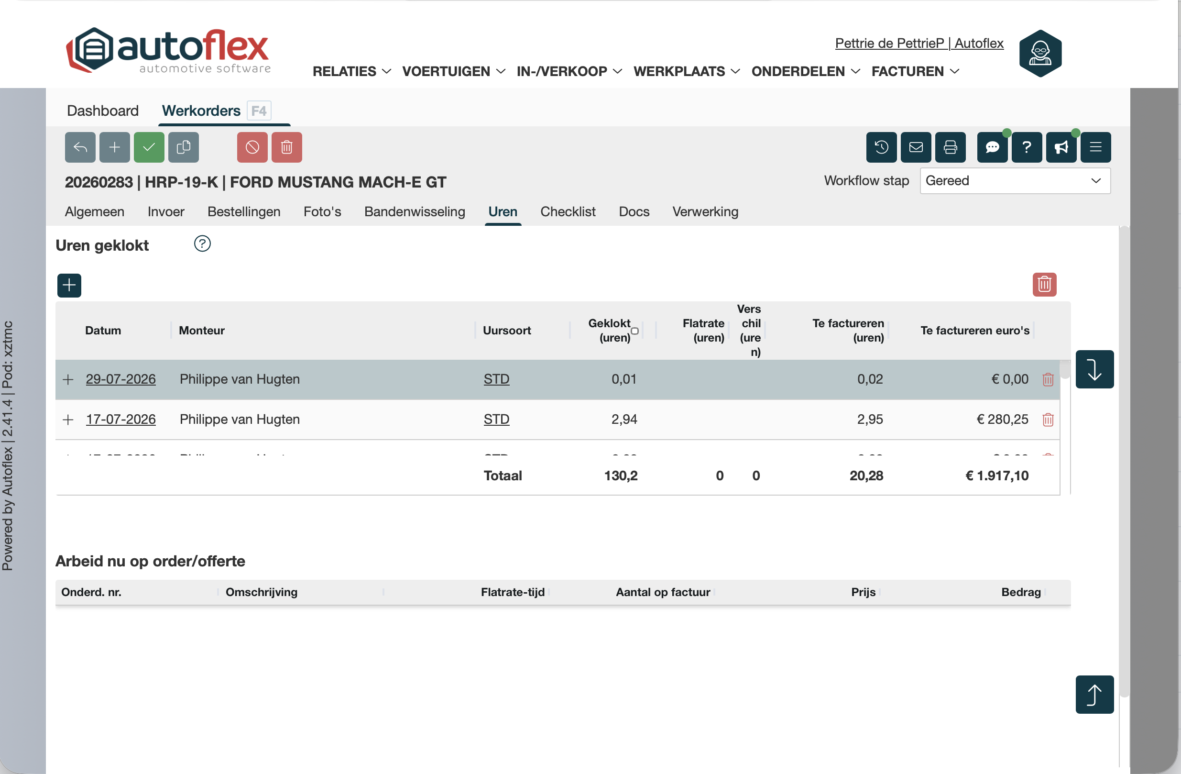Click the Totaal € 1.917,10 value

[997, 475]
